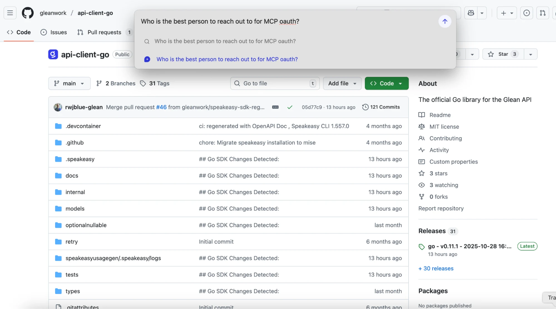Screen dimensions: 556x309
Task: Open the star lists dropdown arrow
Action: 530,54
